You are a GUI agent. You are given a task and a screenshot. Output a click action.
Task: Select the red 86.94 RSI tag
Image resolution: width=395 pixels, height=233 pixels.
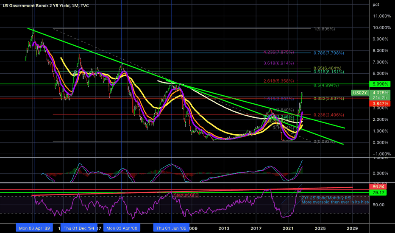click(378, 187)
